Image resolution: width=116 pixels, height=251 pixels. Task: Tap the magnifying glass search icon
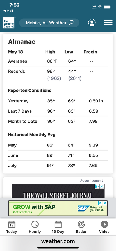(x=71, y=23)
